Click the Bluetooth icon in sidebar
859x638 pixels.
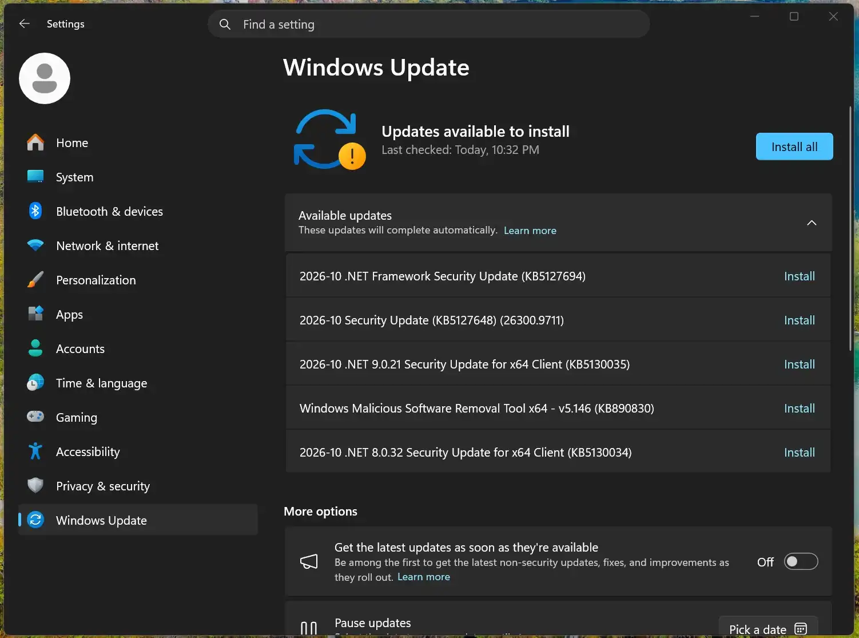35,211
